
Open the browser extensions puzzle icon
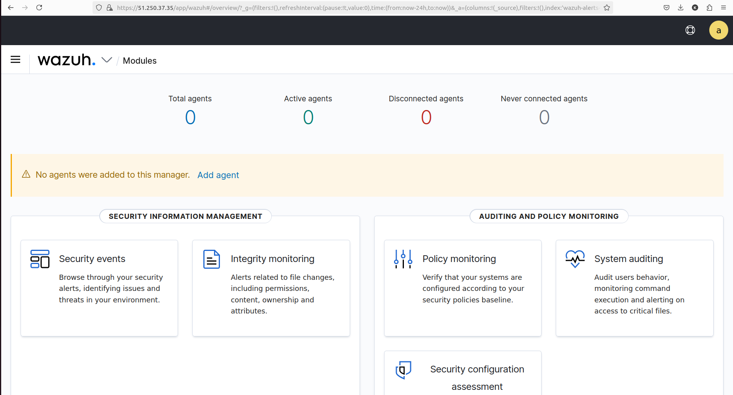[709, 8]
